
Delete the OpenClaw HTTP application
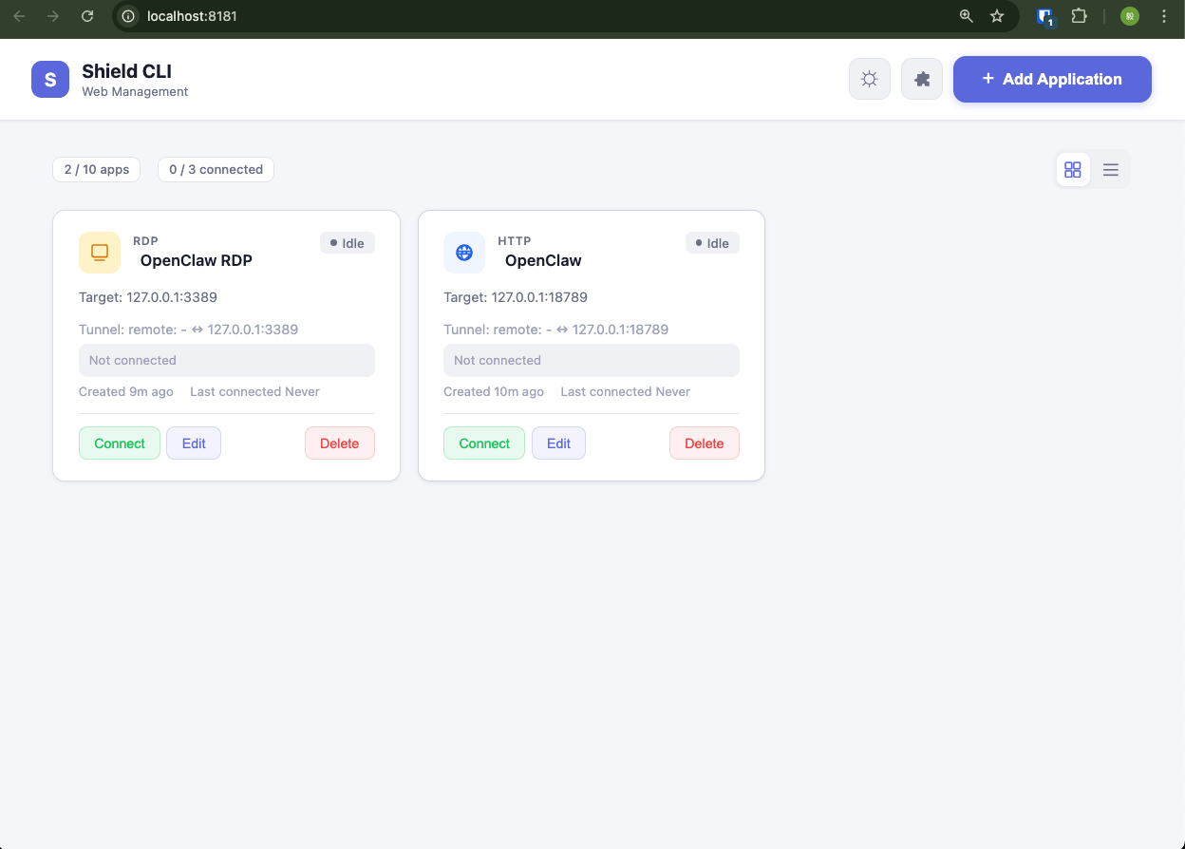(705, 443)
